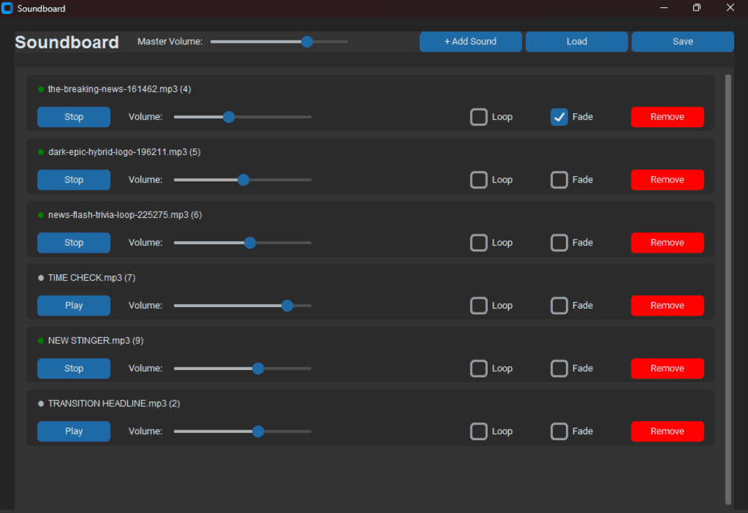Save the soundboard configuration
Screen dimensions: 748x513
pyautogui.click(x=682, y=42)
